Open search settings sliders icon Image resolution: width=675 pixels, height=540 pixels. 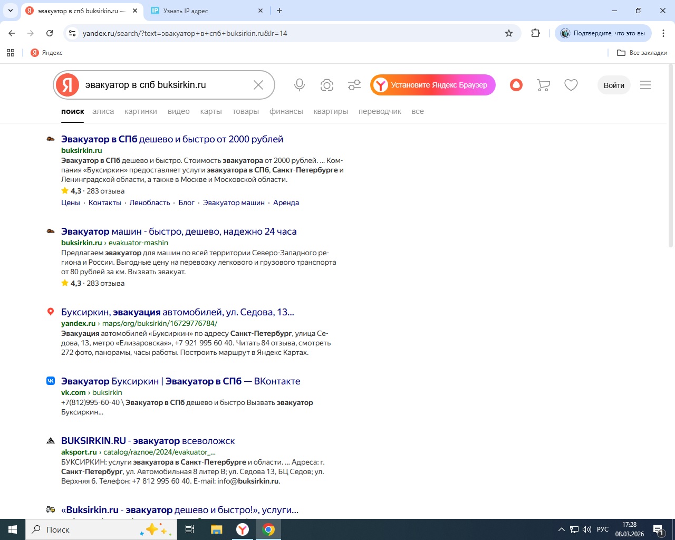(x=354, y=85)
